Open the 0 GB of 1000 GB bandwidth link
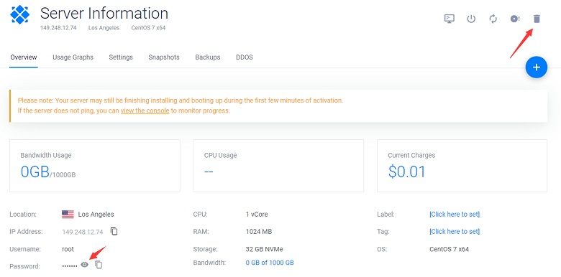Viewport: 561px width, 277px height. click(270, 263)
